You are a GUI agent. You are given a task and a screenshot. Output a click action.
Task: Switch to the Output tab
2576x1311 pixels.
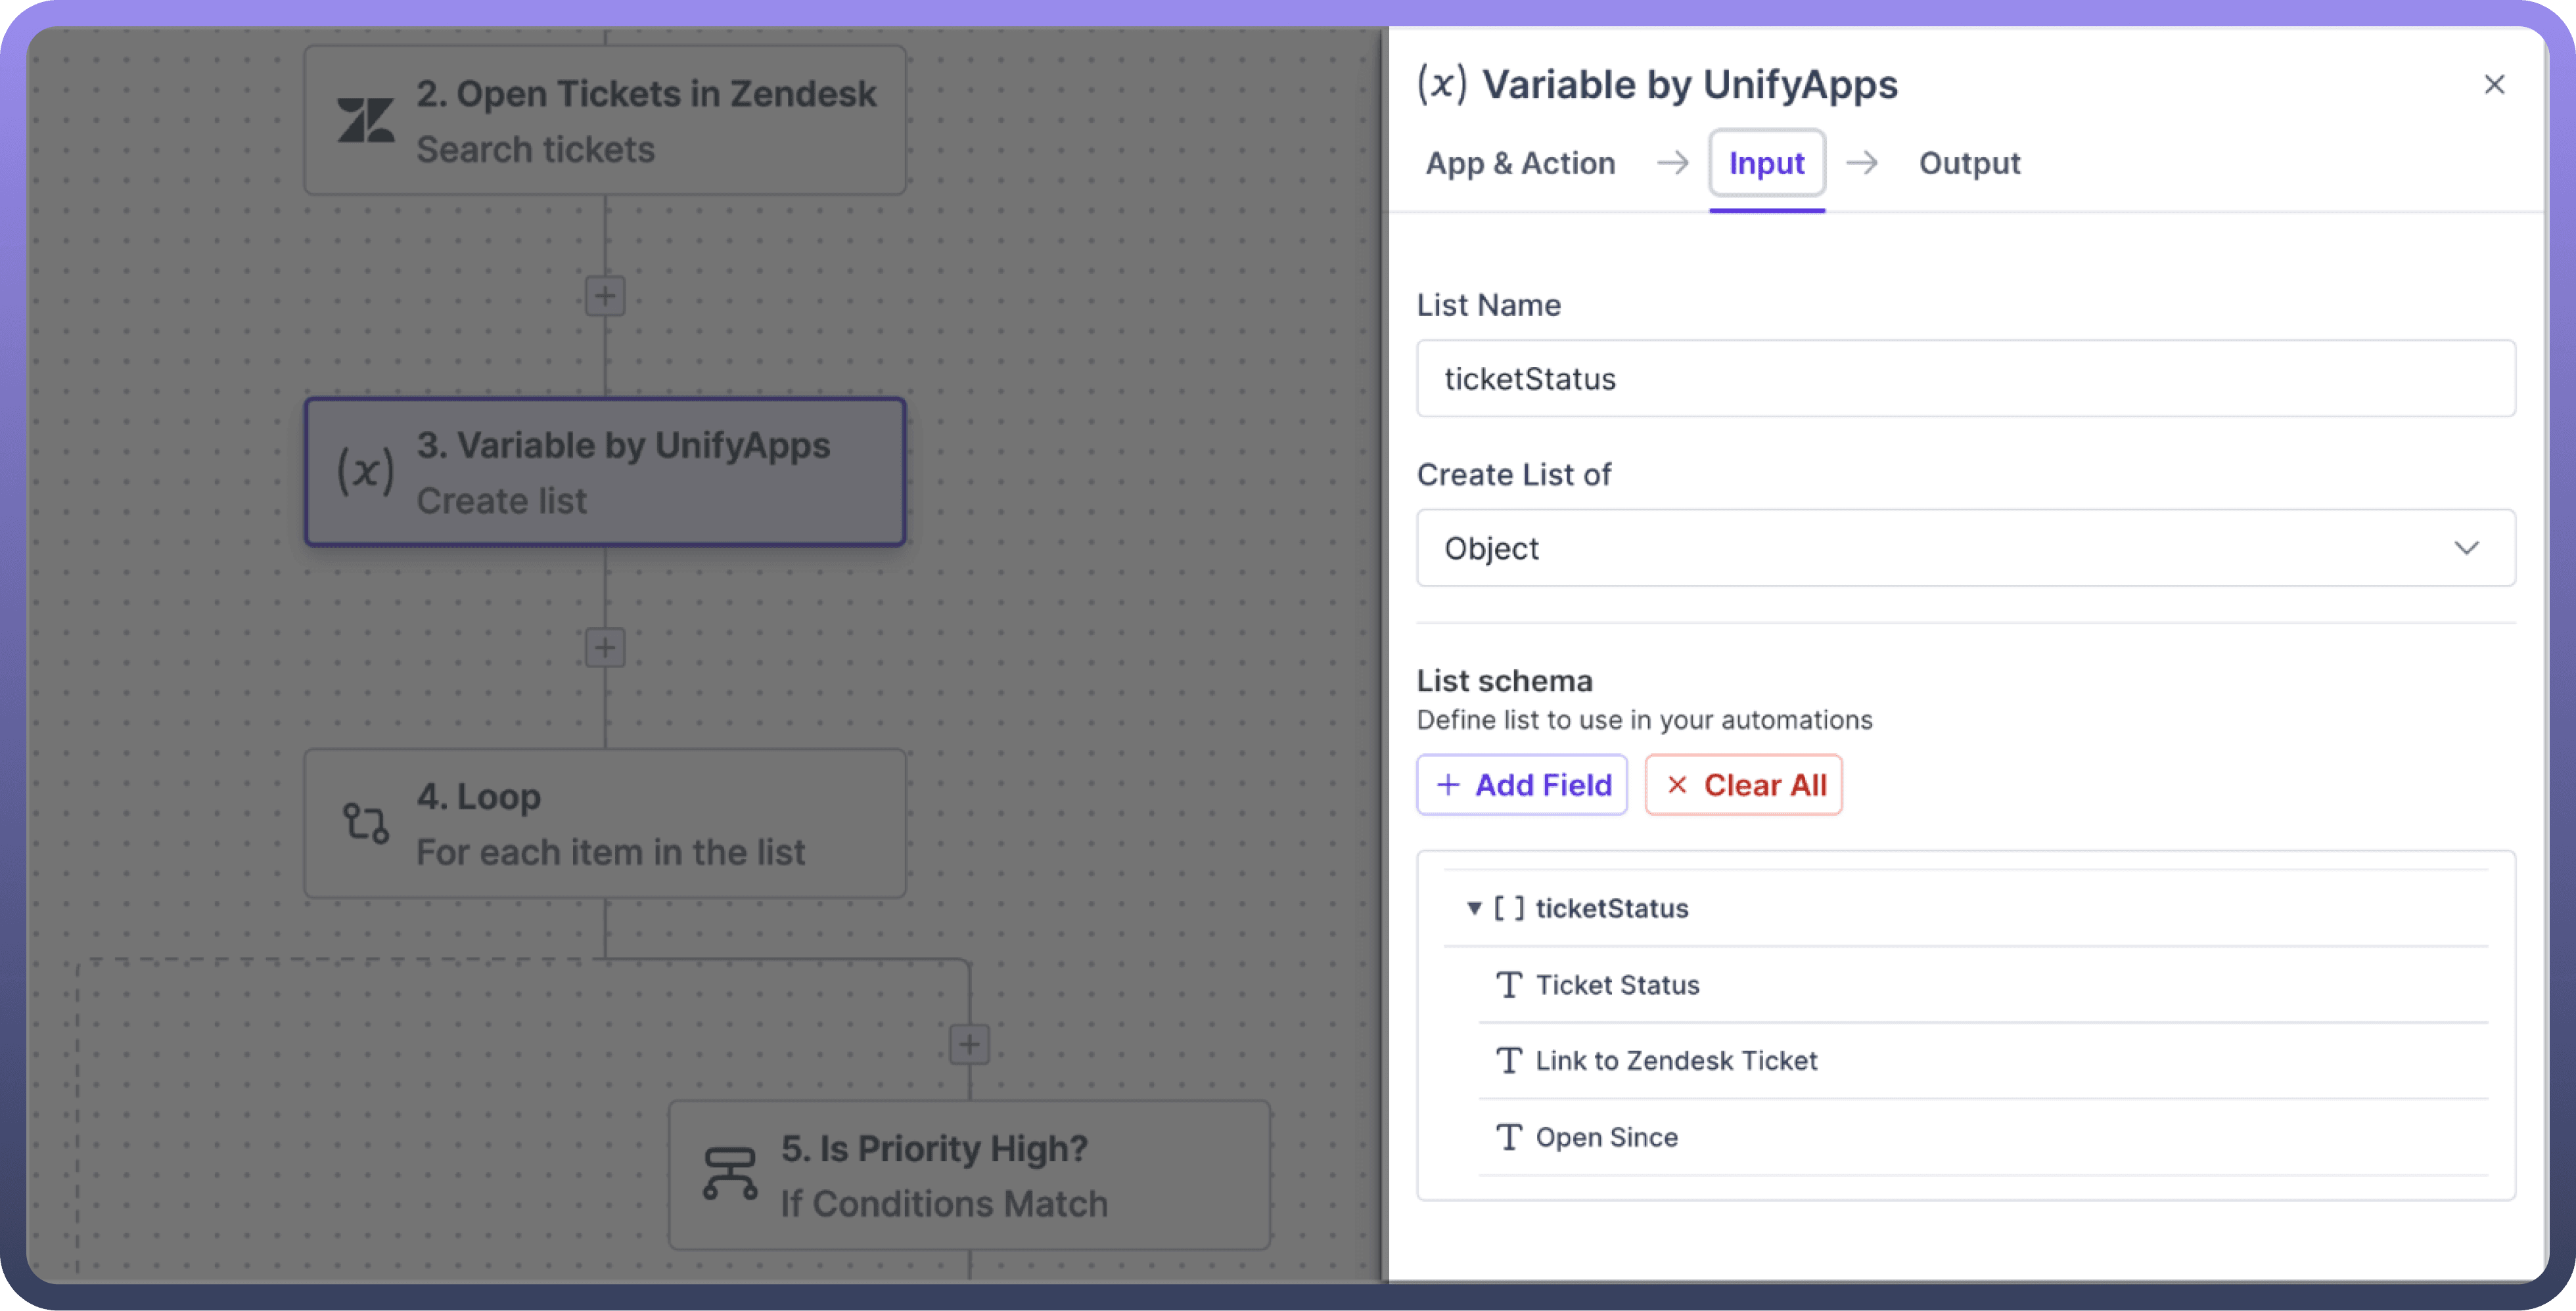(1969, 163)
